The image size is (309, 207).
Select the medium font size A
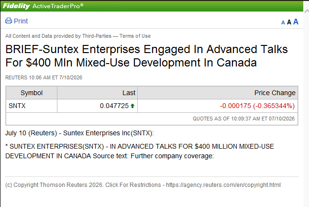[289, 22]
